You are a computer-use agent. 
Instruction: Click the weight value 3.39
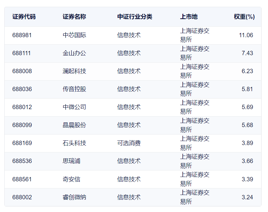[x=247, y=179]
